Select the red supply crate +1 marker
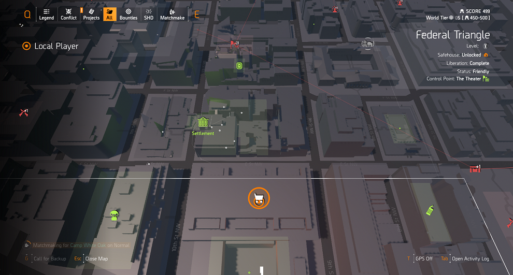 (x=475, y=169)
